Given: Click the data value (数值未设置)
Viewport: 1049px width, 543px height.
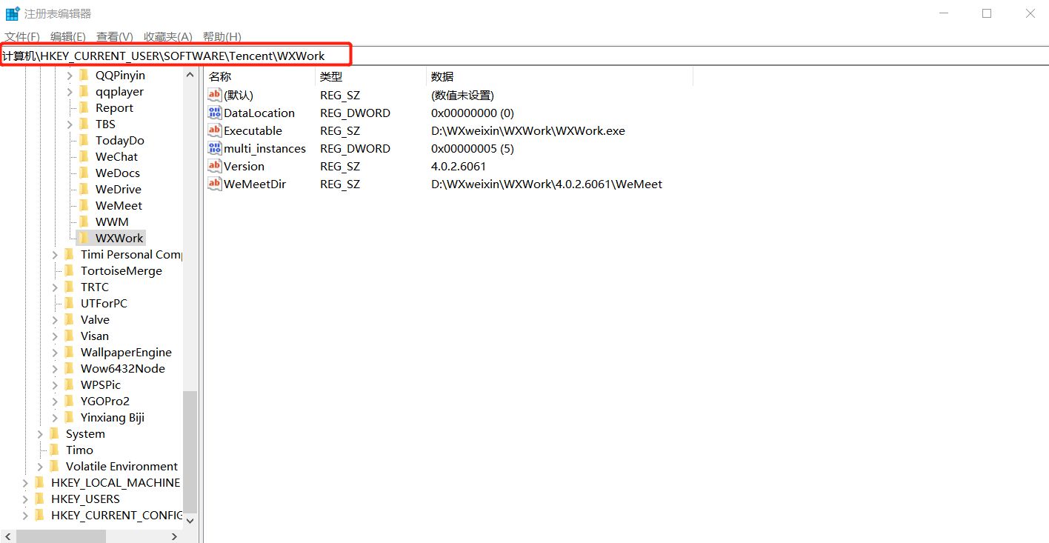Looking at the screenshot, I should coord(462,95).
